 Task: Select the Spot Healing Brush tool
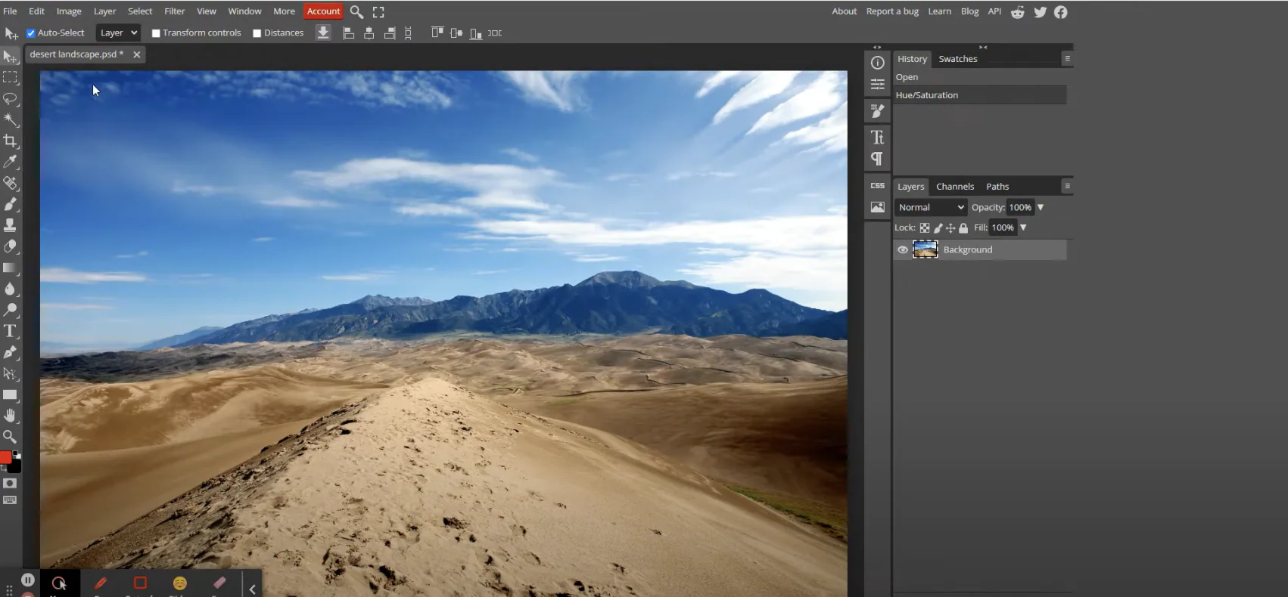click(10, 183)
